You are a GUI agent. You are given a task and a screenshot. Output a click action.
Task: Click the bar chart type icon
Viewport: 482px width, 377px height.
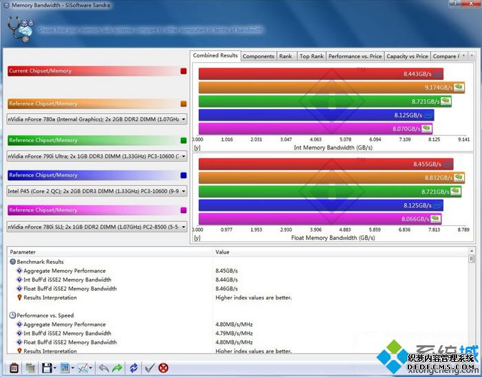click(65, 368)
